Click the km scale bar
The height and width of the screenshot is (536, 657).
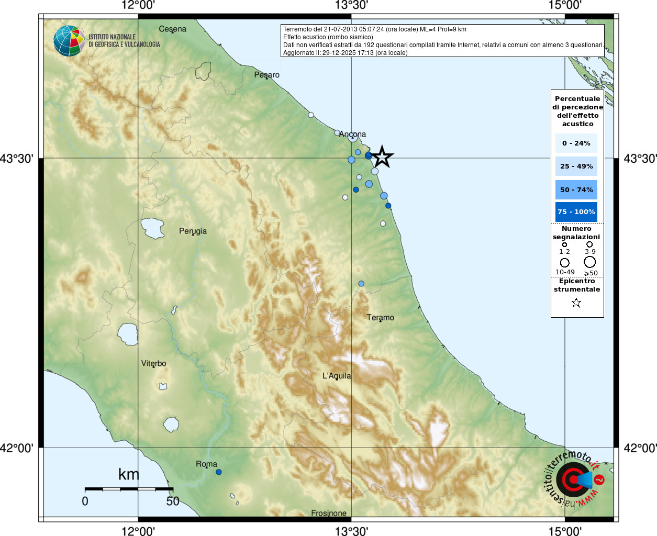tap(129, 489)
